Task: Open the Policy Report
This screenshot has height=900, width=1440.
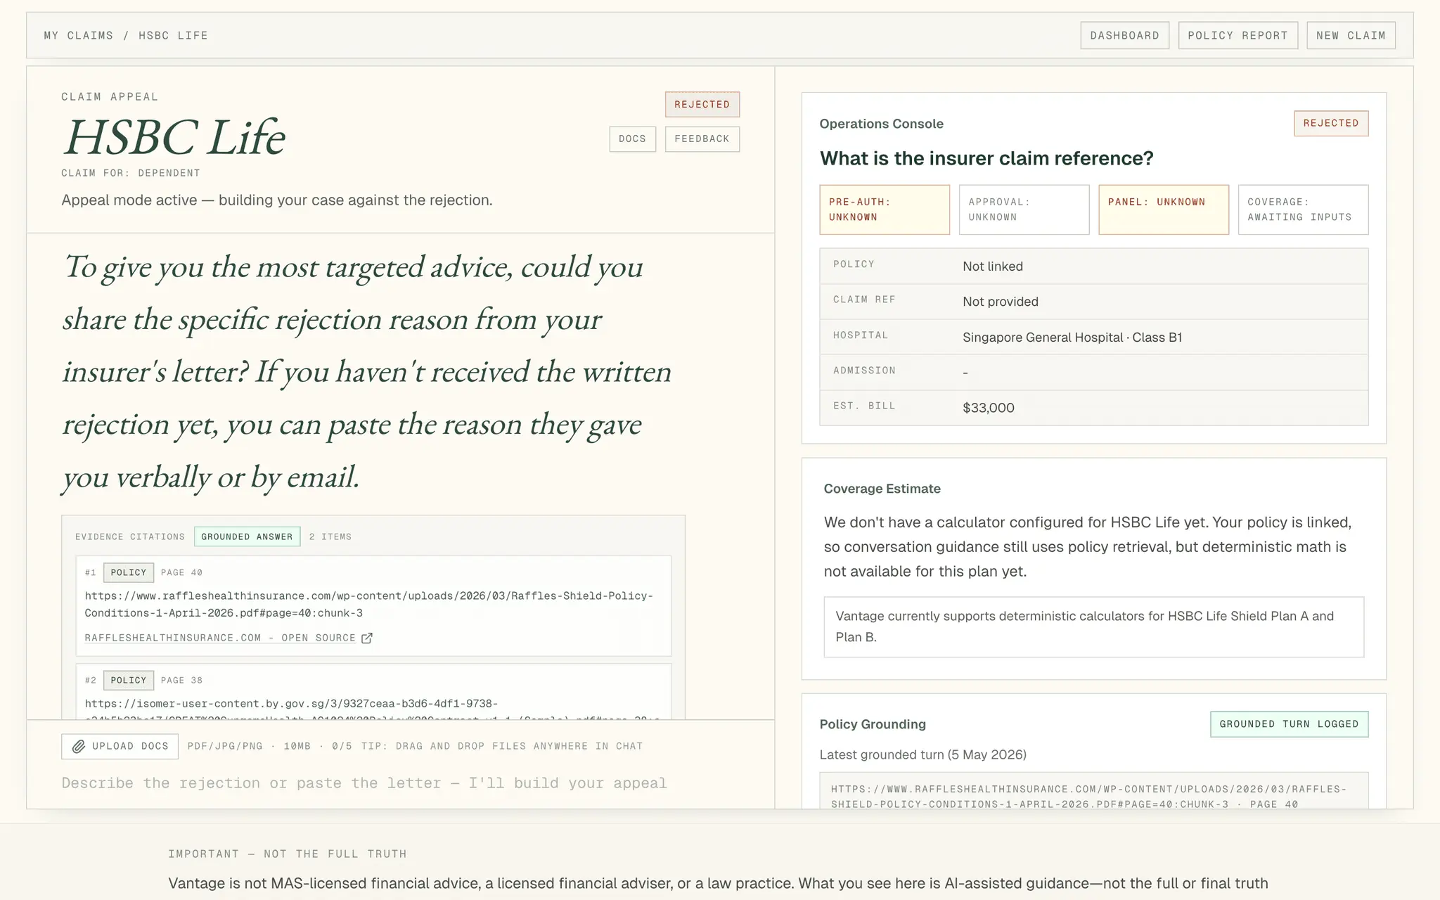Action: [x=1237, y=35]
